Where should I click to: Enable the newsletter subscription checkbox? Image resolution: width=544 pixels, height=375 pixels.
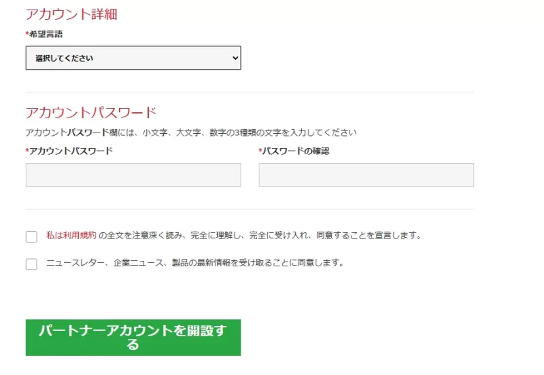[31, 264]
